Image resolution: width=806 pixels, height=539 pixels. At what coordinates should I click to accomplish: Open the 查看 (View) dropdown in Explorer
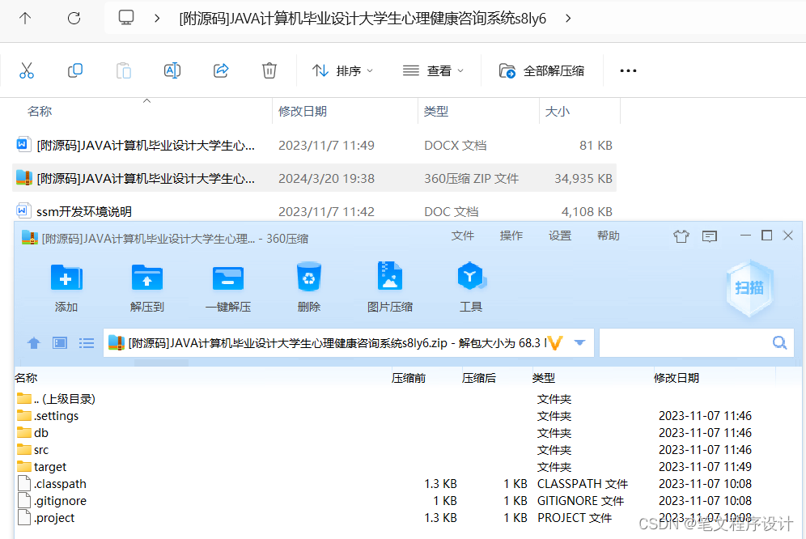433,70
